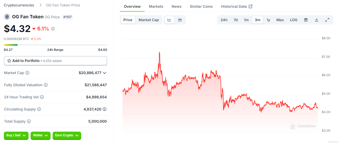Select the Market Cap chart toggle

point(149,20)
